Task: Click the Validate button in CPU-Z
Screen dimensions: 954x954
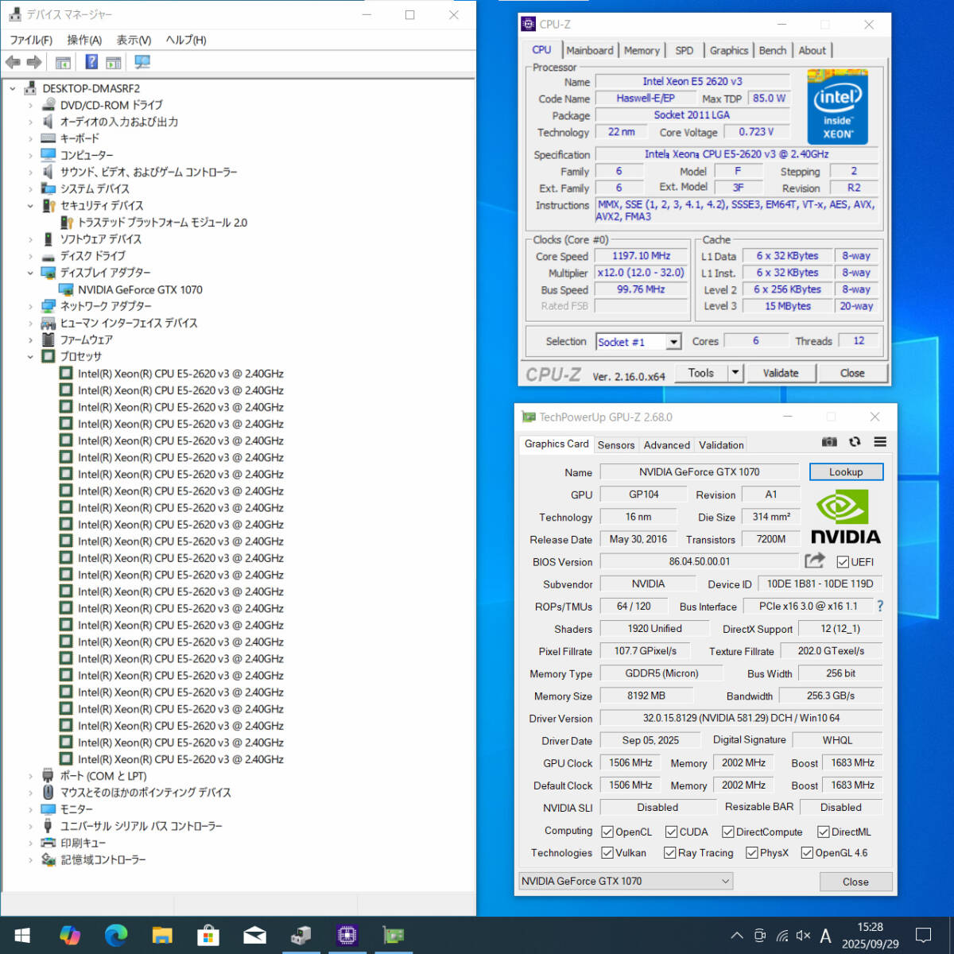Action: (x=781, y=373)
